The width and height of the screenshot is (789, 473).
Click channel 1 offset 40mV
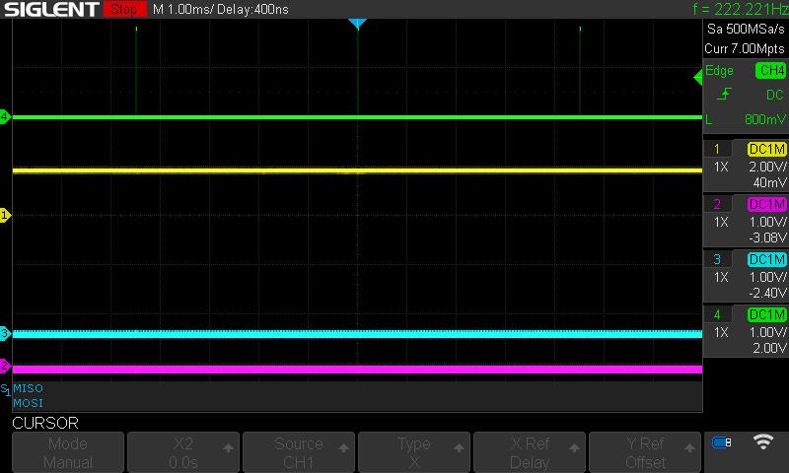[x=769, y=182]
